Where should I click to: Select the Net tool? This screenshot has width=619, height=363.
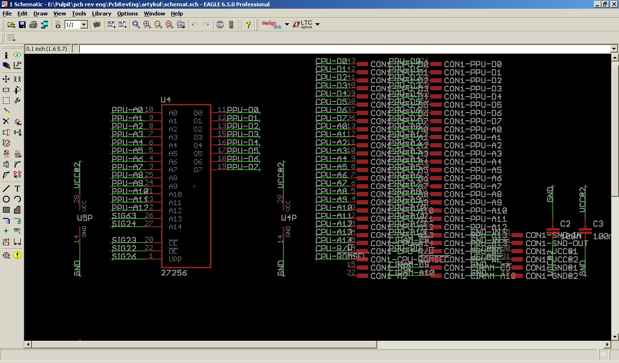tap(17, 220)
